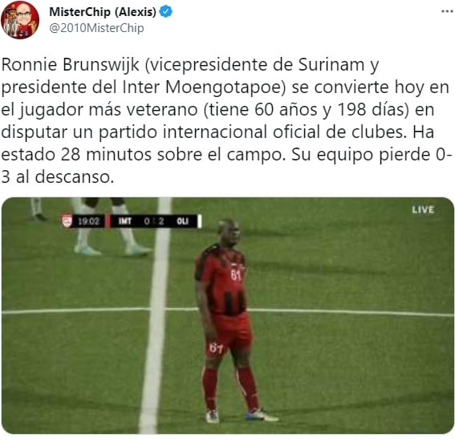Click the OLI team abbreviation

point(182,221)
